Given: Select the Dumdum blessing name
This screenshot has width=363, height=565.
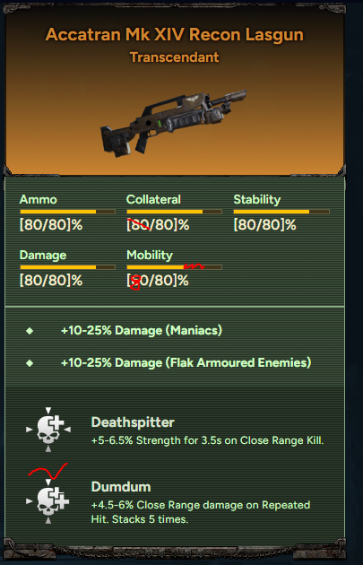Looking at the screenshot, I should (121, 487).
